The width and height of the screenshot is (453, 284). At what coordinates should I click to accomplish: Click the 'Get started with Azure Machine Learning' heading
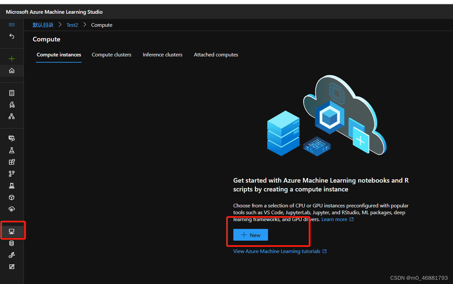coord(321,185)
